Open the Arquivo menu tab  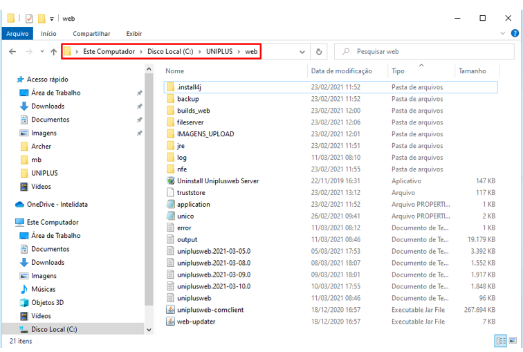[x=17, y=33]
